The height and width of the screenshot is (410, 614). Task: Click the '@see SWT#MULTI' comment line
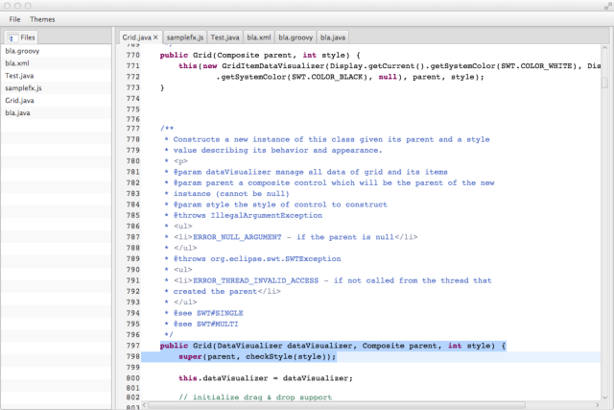pyautogui.click(x=206, y=325)
